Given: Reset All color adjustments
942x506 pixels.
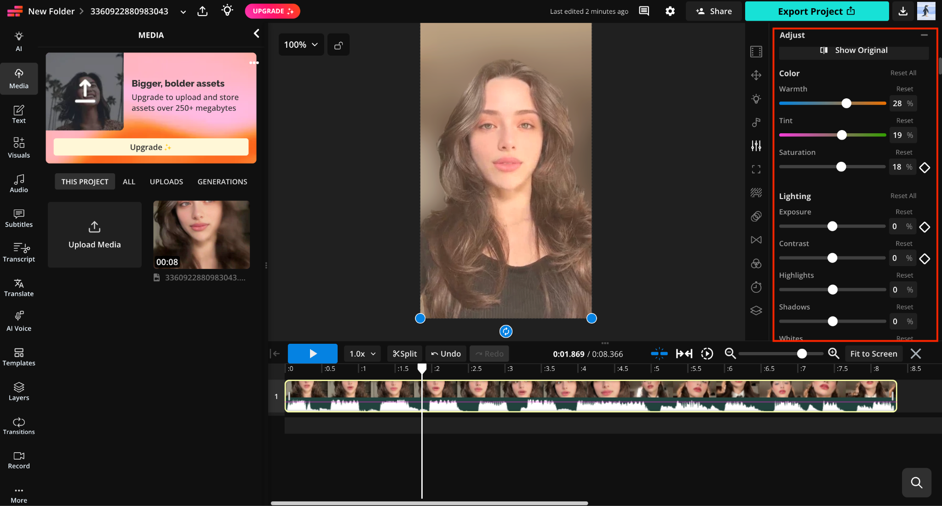Looking at the screenshot, I should 903,73.
